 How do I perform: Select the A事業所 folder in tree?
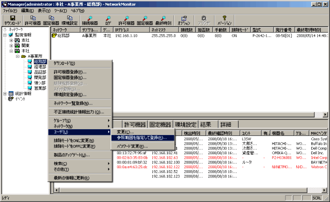click(x=35, y=56)
